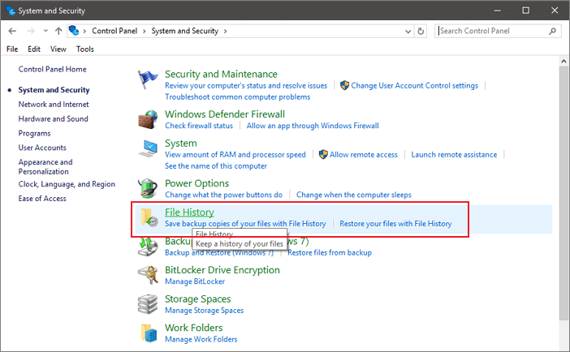Open Change User Account Control settings

(x=414, y=85)
